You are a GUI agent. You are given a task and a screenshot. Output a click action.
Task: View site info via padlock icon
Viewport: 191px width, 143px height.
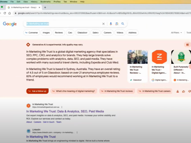(x=16, y=13)
